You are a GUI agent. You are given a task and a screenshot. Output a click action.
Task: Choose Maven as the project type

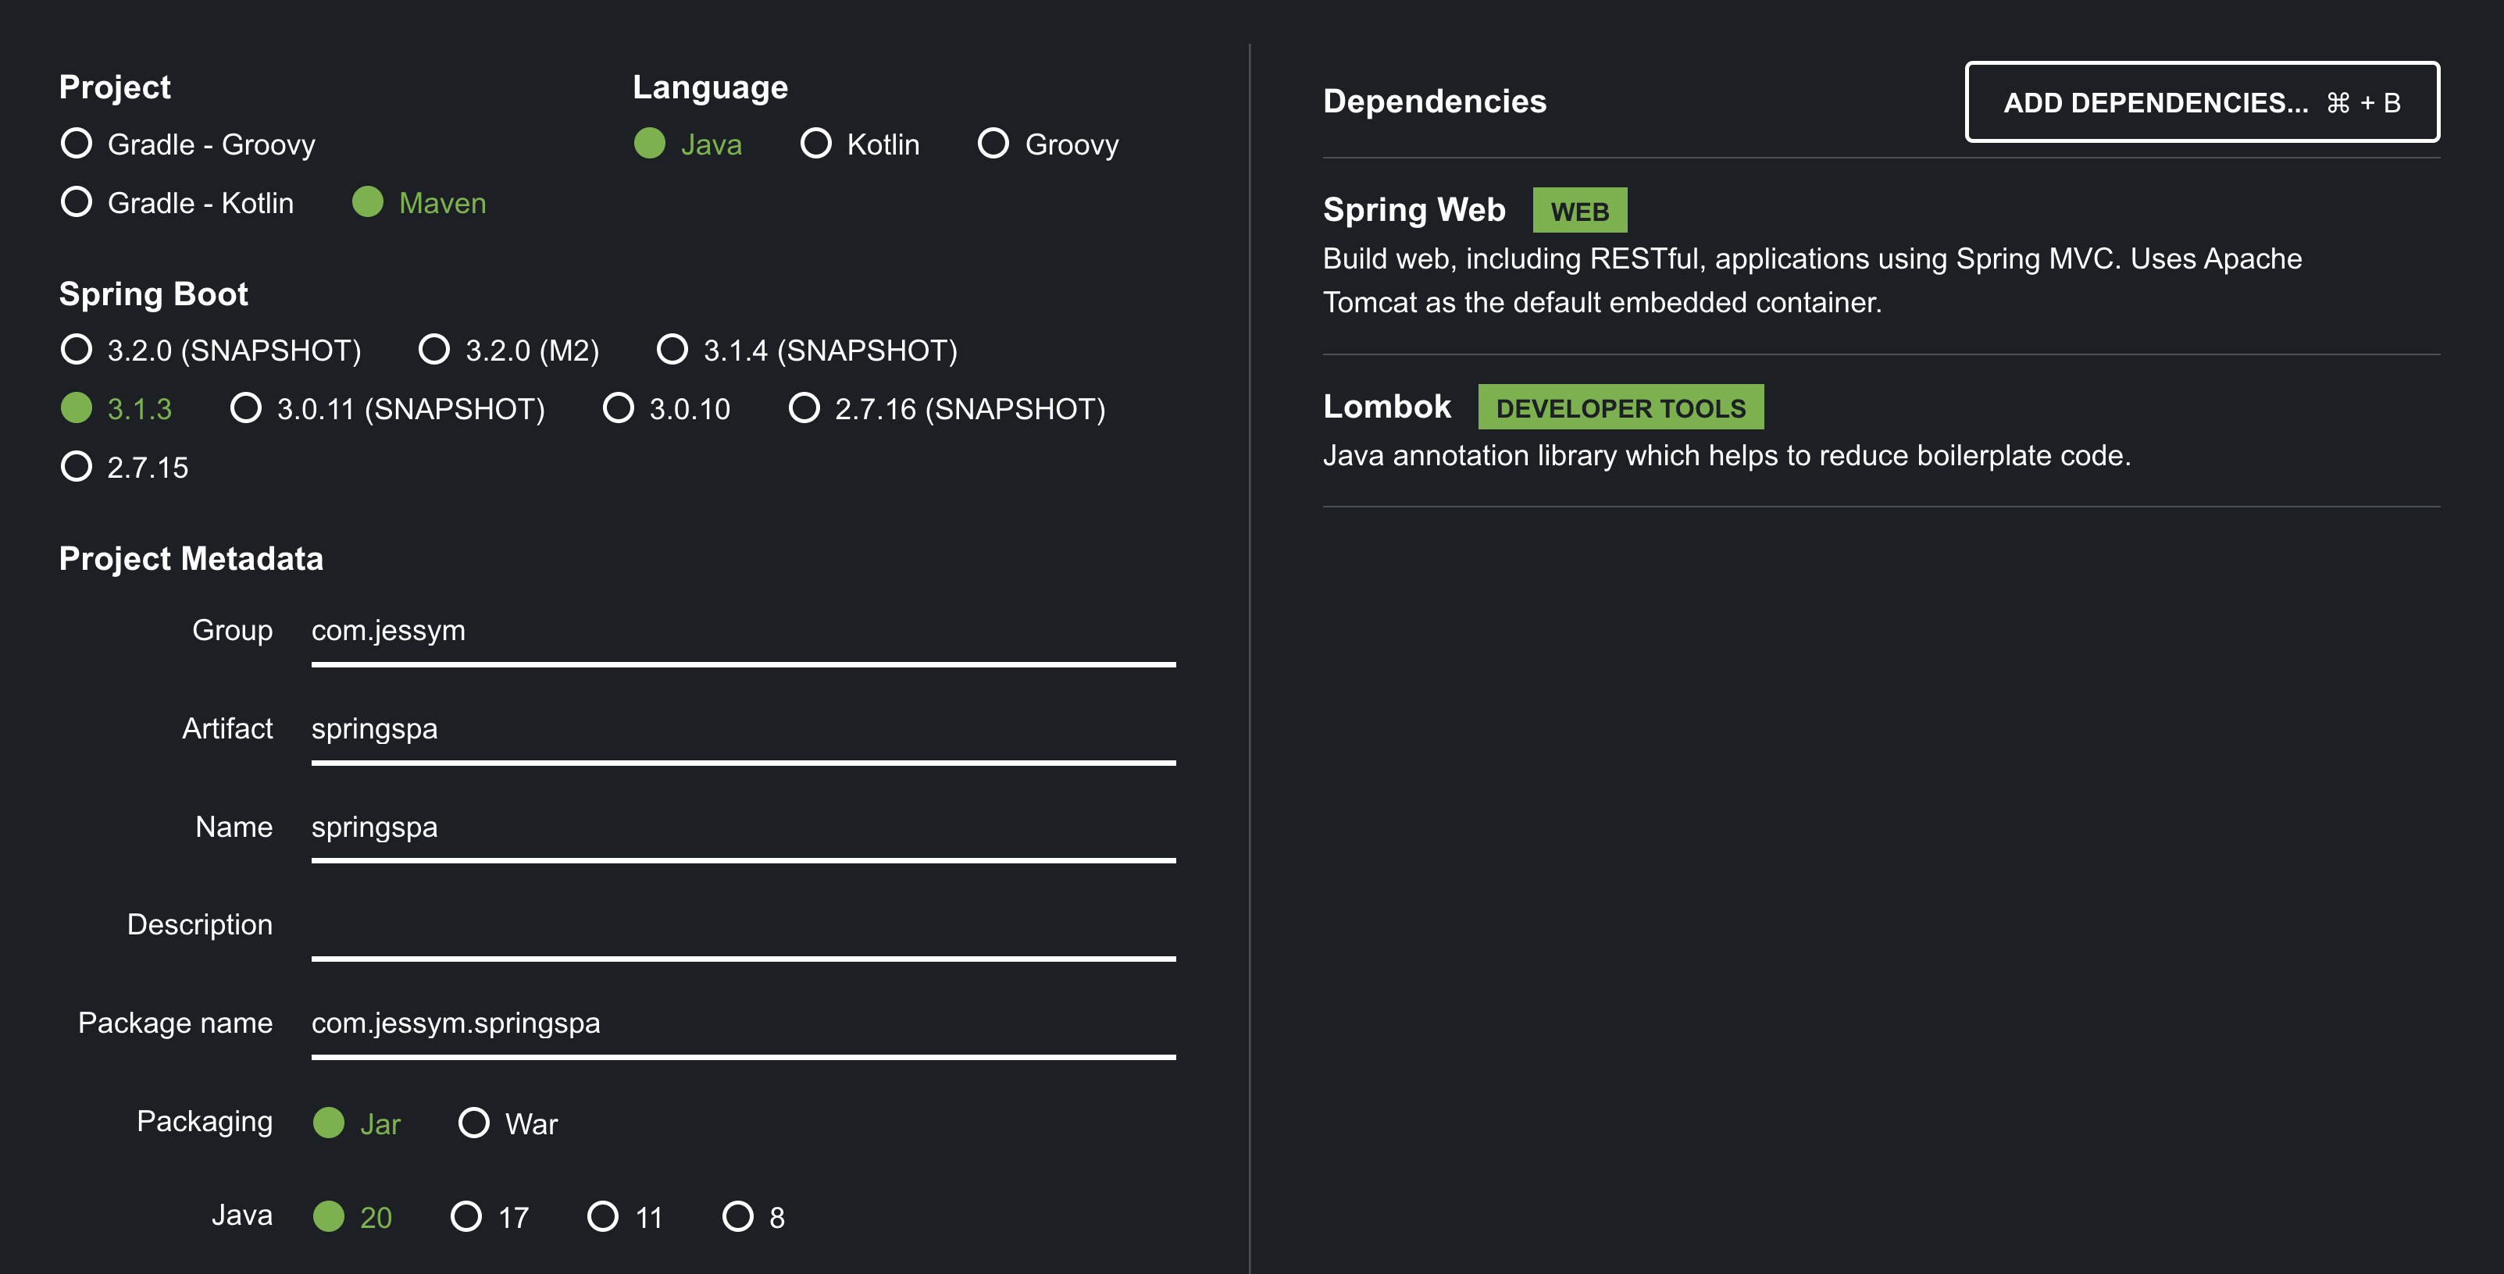419,202
